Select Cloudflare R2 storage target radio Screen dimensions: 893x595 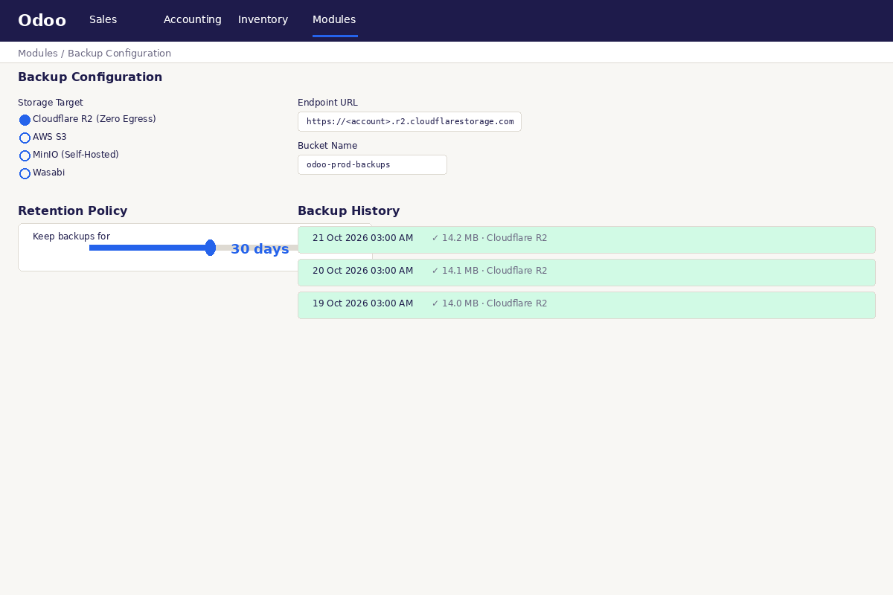(x=25, y=120)
